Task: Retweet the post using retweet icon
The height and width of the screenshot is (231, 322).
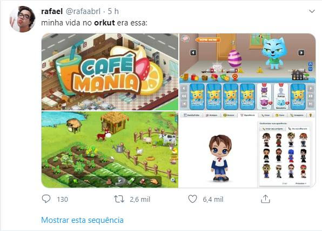Action: point(119,199)
